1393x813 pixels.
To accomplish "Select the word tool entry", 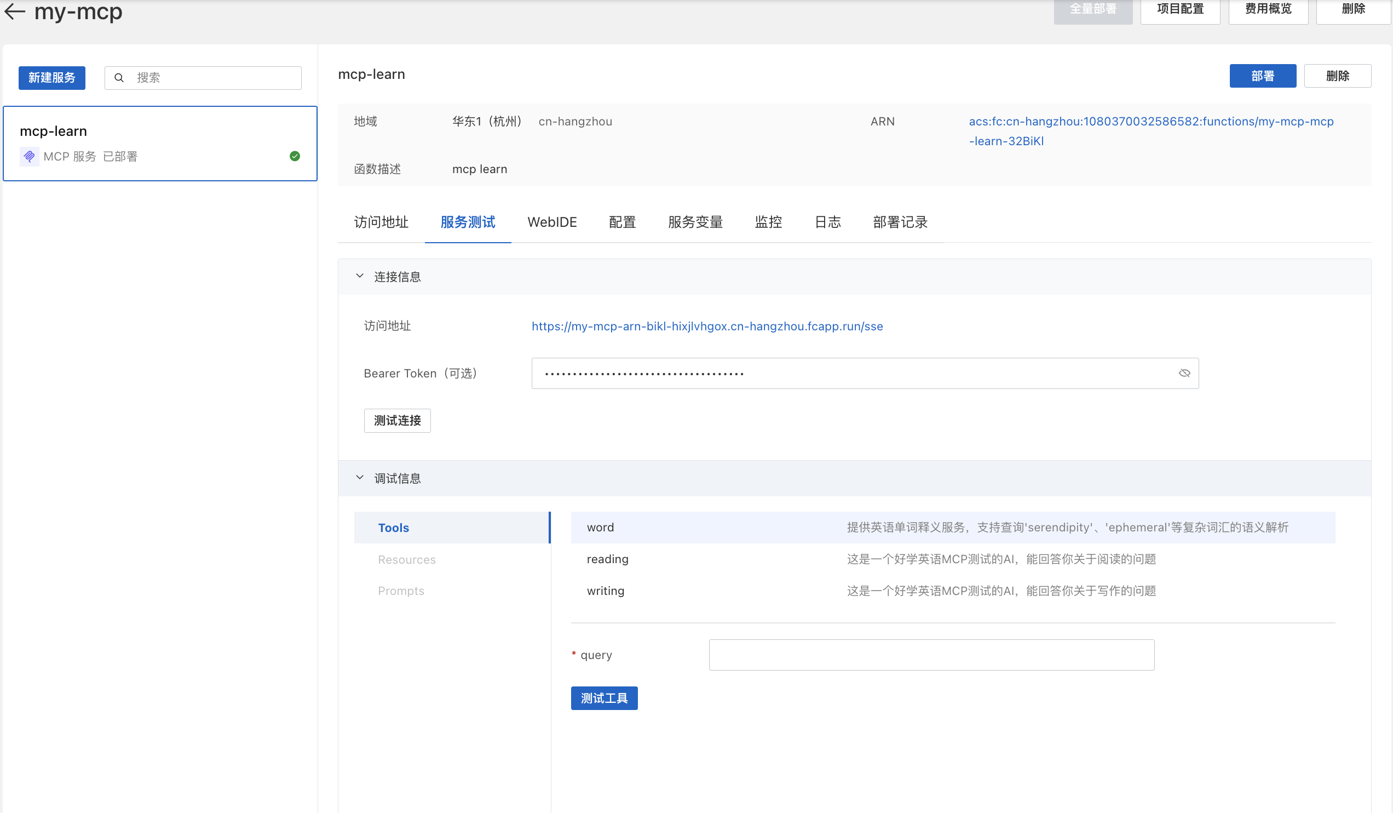I will coord(600,527).
